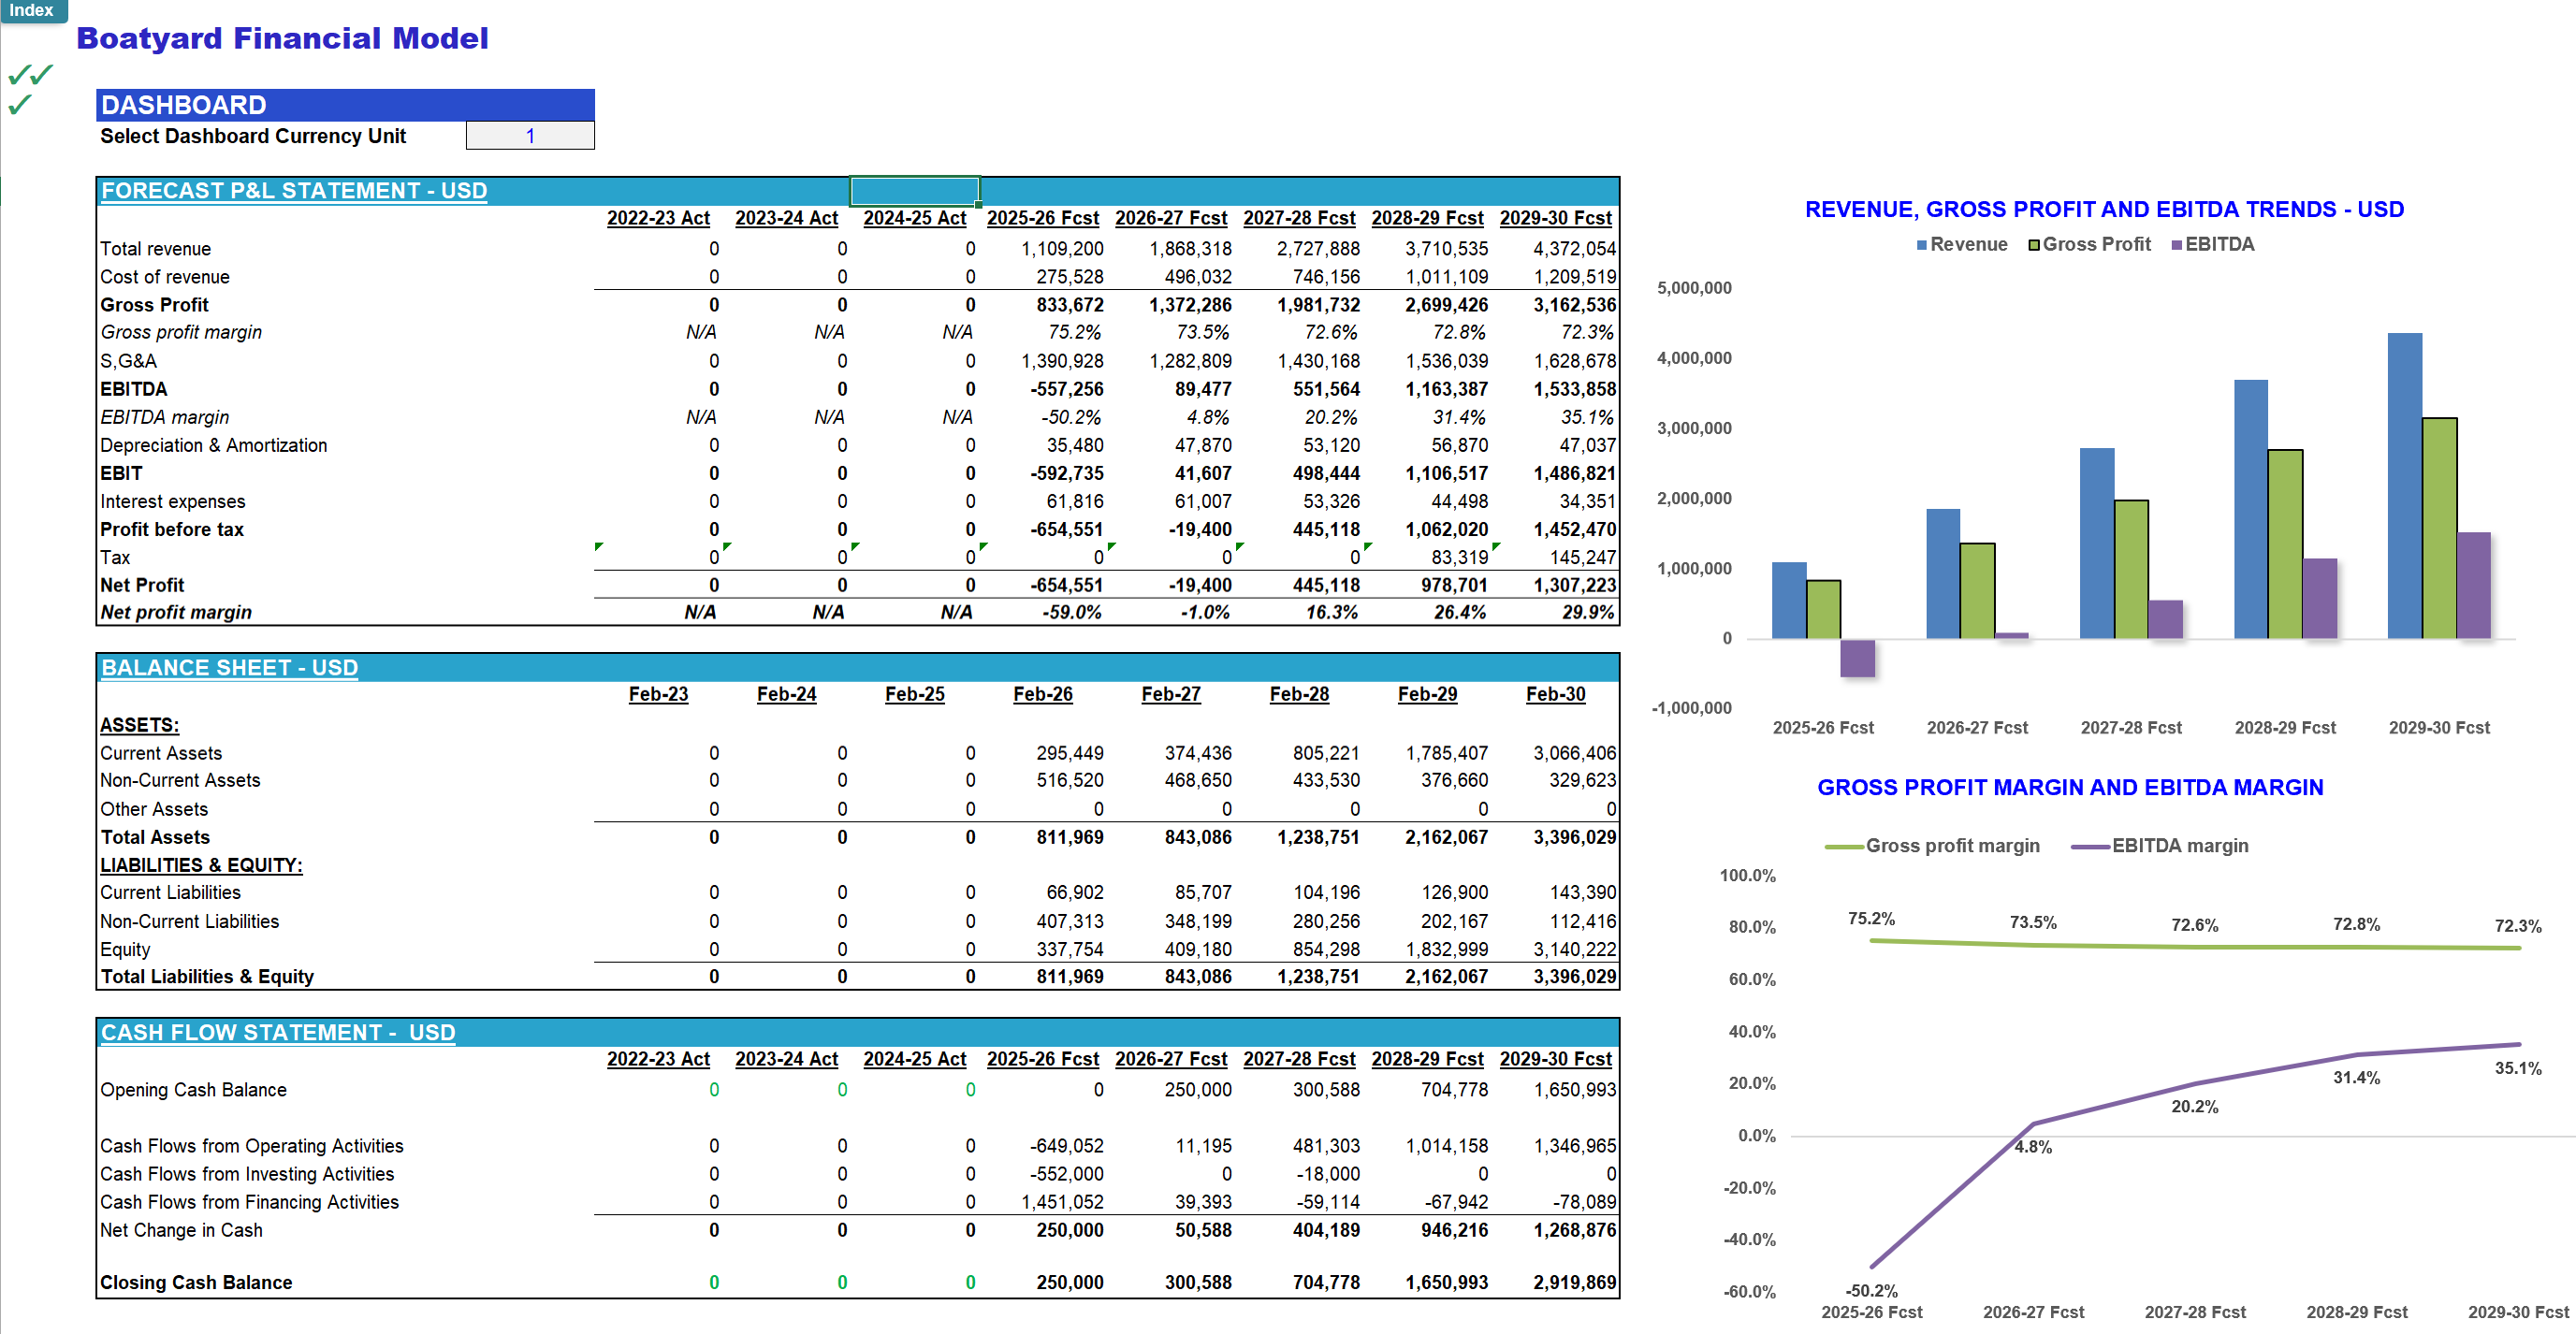The image size is (2576, 1334).
Task: Click the 75.2% data label on margin chart
Action: 1870,919
